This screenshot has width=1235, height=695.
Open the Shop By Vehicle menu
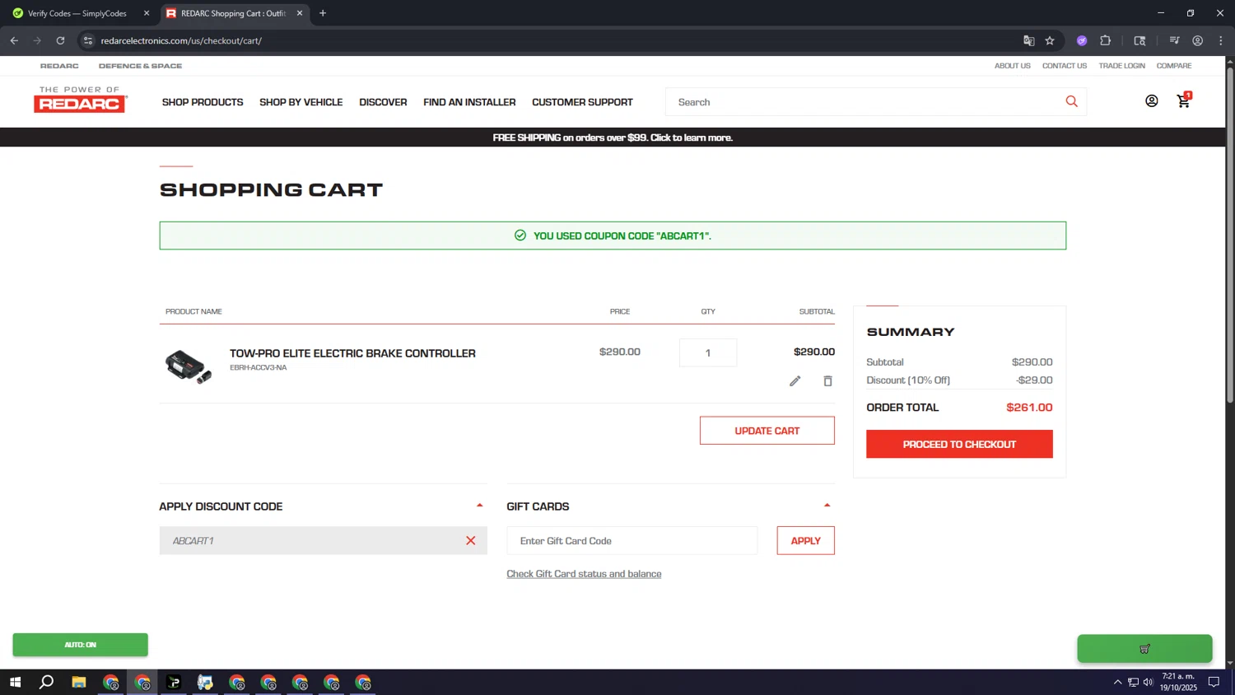301,102
